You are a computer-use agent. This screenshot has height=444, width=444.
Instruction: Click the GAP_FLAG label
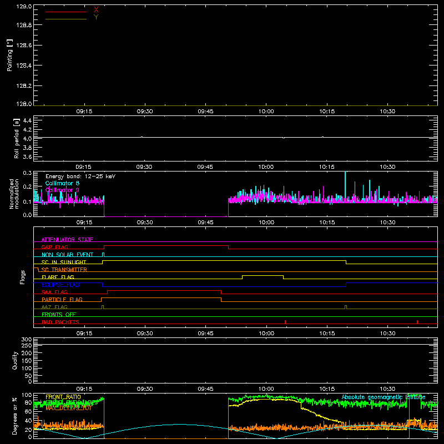54,247
